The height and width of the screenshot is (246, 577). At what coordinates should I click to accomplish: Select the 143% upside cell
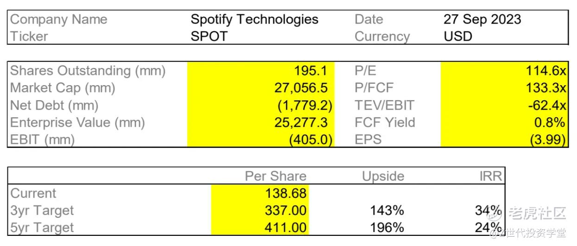point(387,210)
